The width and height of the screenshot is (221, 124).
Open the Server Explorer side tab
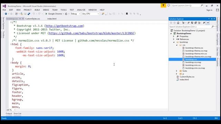tap(3, 23)
